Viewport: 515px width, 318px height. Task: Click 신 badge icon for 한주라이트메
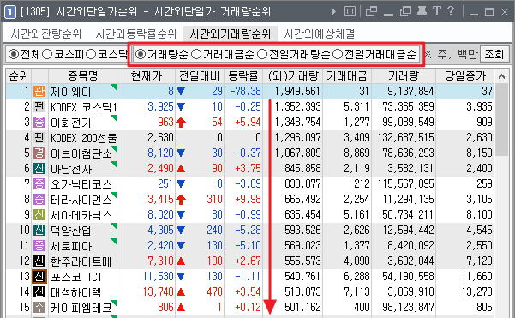click(x=39, y=261)
